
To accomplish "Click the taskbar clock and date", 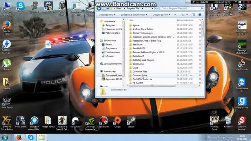I will pyautogui.click(x=242, y=137).
